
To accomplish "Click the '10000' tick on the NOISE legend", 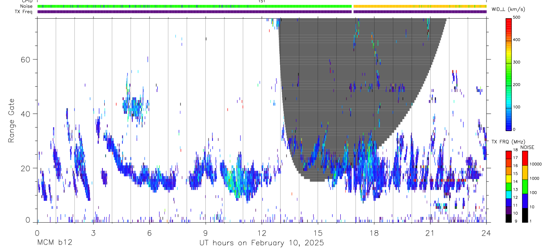I will click(535, 164).
